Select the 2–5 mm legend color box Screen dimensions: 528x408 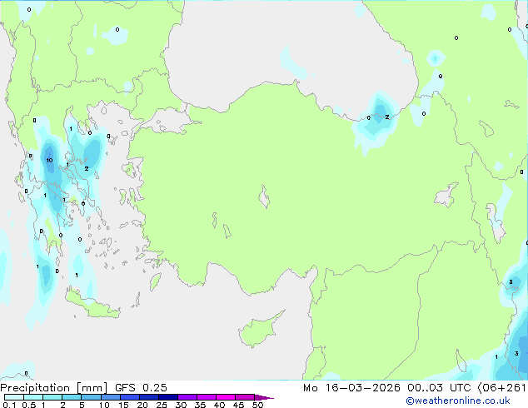[x=72, y=397]
